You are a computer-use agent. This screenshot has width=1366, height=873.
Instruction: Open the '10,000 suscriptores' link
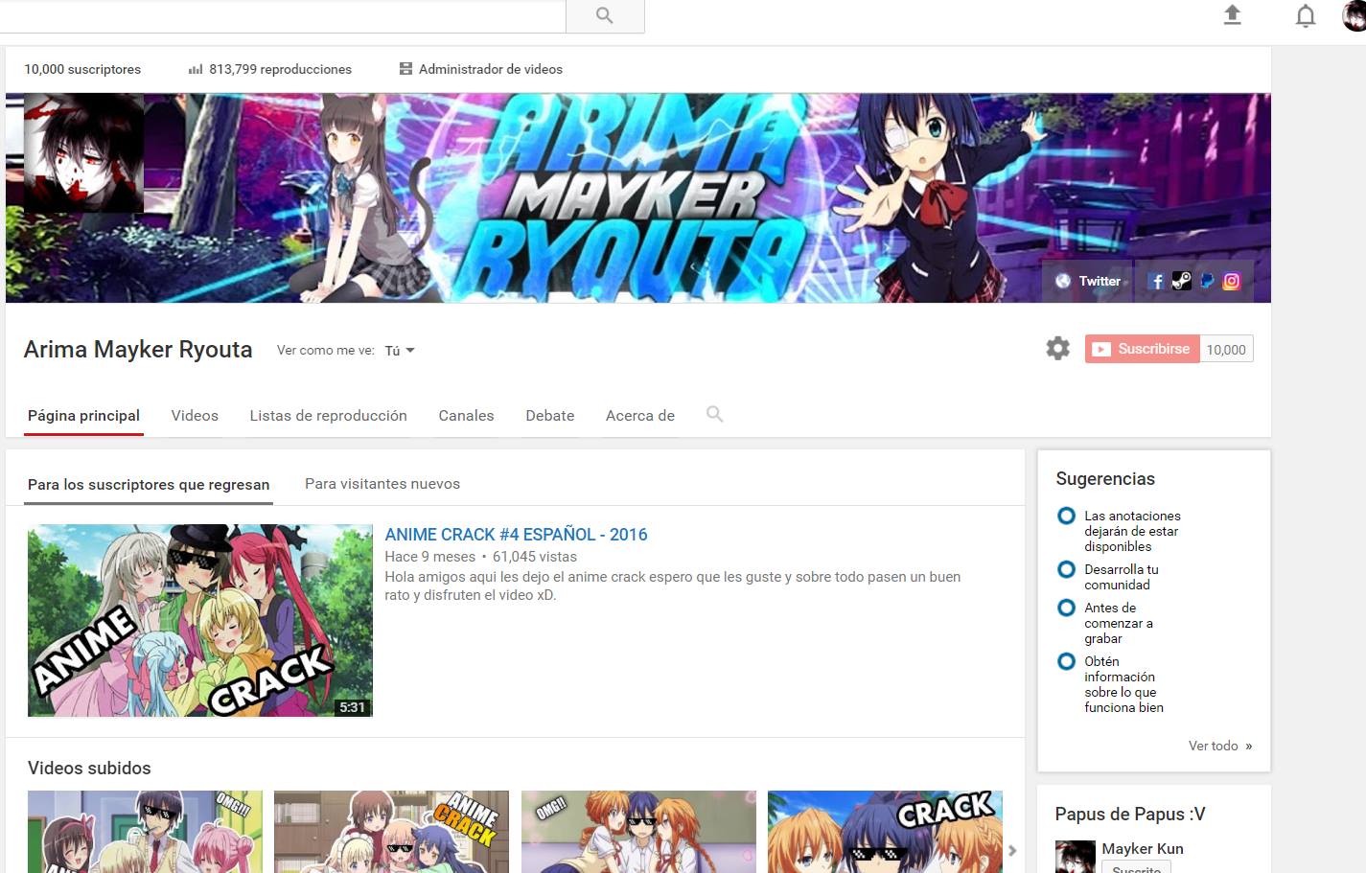point(82,69)
